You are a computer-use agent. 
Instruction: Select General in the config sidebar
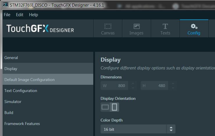coord(48,58)
